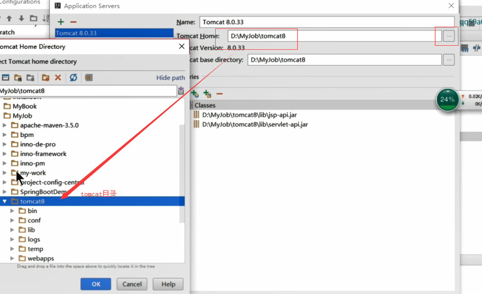Expand the project-config-central folder
This screenshot has width=482, height=294.
(x=5, y=182)
